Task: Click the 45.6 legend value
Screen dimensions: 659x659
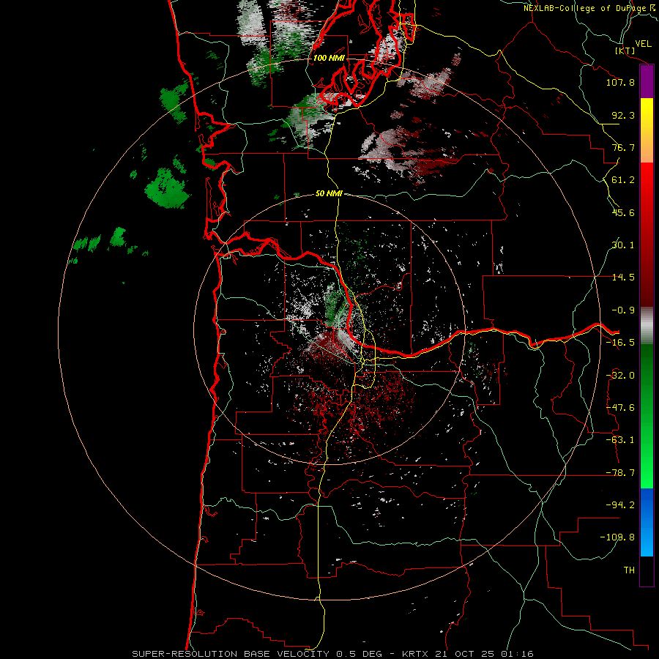Action: [x=623, y=212]
